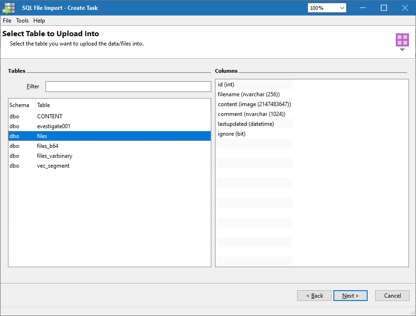Expand the small purple arrow under grid icon
Image resolution: width=416 pixels, height=316 pixels.
click(402, 50)
